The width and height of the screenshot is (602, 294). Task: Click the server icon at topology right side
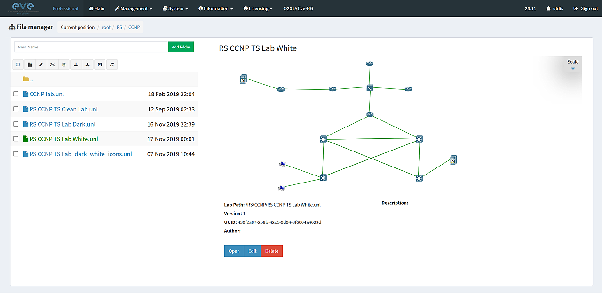point(453,160)
